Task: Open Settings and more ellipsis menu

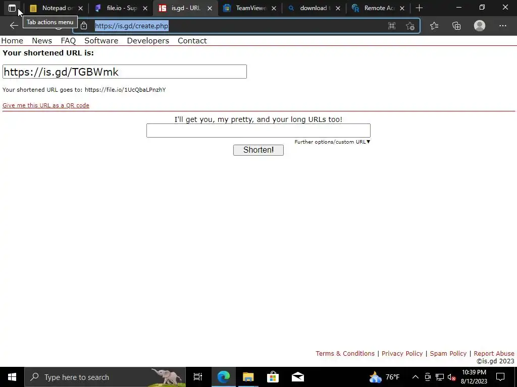Action: (502, 26)
